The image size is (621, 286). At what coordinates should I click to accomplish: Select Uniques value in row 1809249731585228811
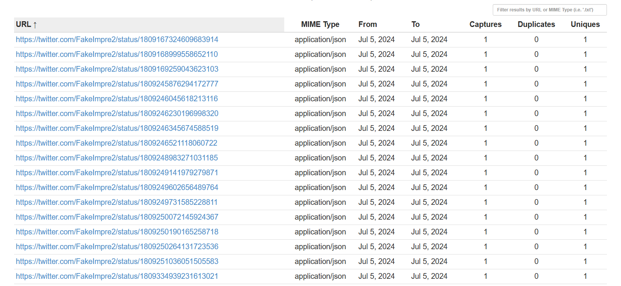(x=585, y=202)
